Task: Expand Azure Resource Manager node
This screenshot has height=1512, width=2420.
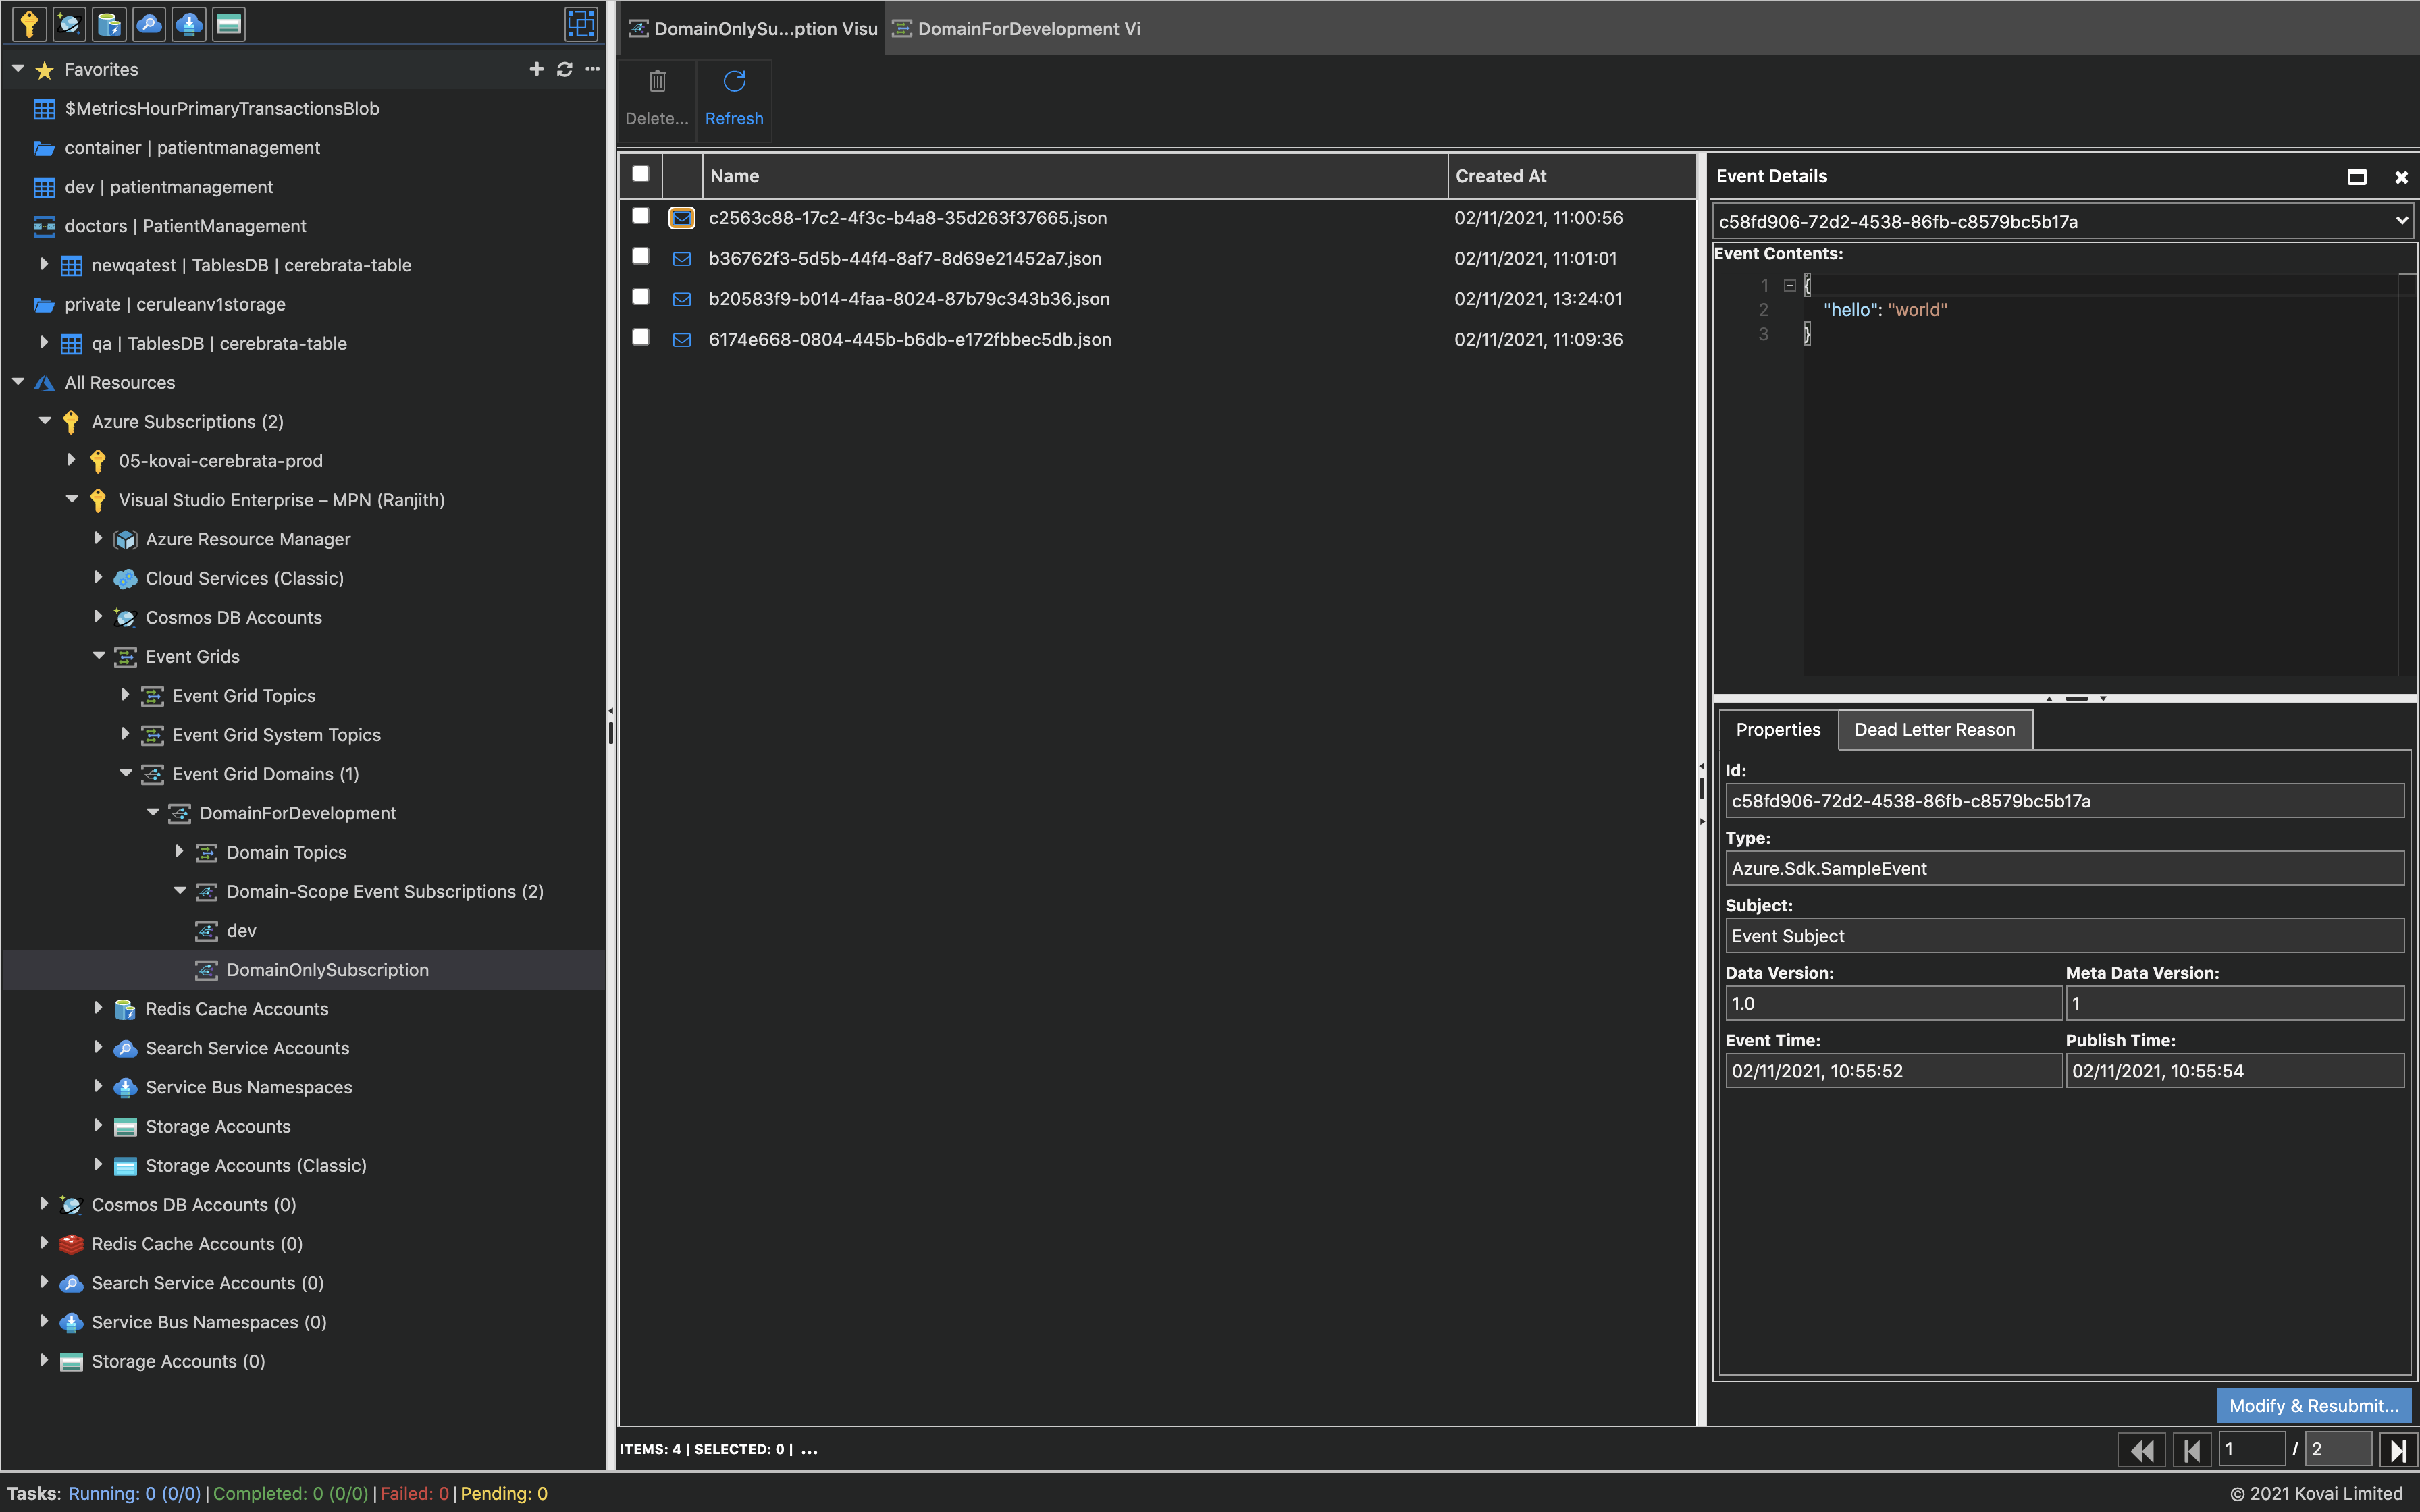Action: coord(98,538)
